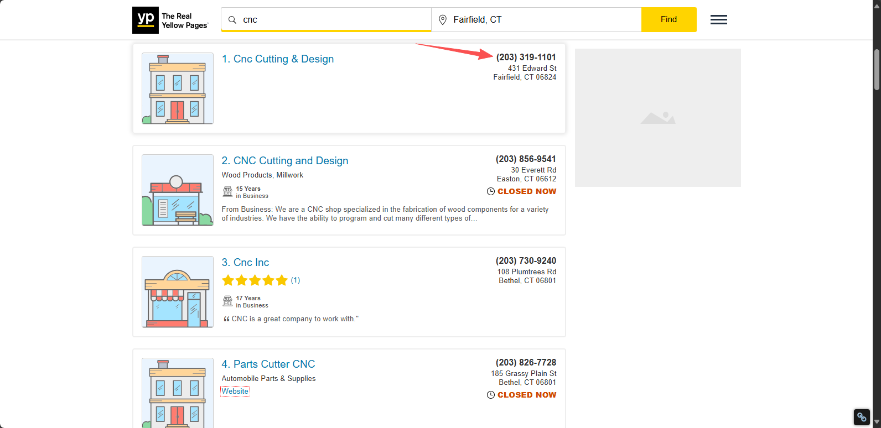
Task: Click thumbnail for CNC Cutting and Design
Action: point(178,190)
